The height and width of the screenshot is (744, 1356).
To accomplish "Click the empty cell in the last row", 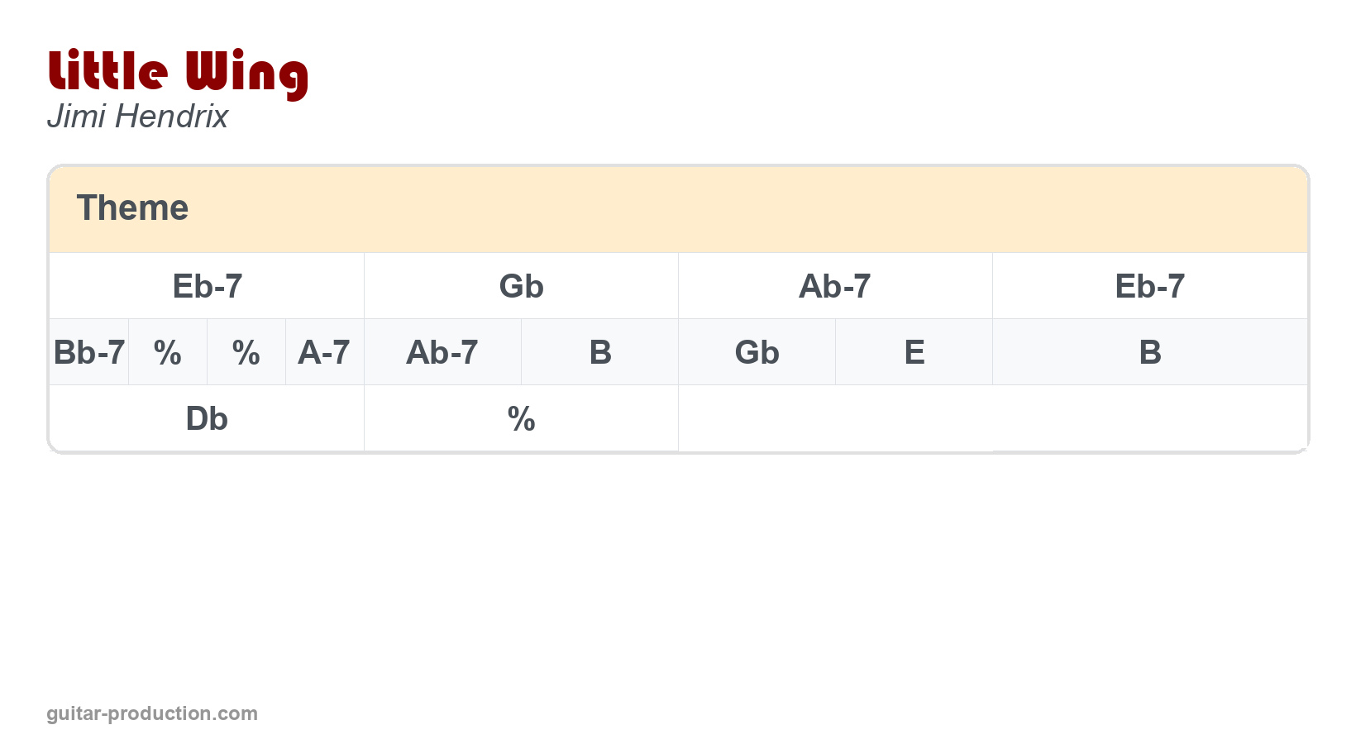I will pyautogui.click(x=992, y=418).
